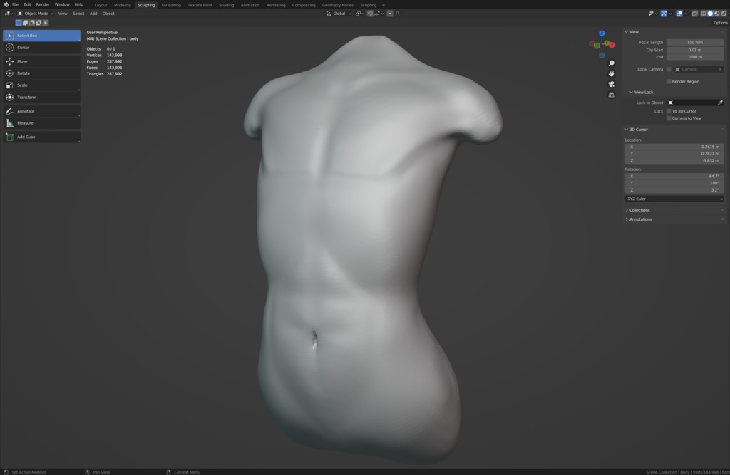Select the Add Cube tool
Screen dimensions: 730x475
pyautogui.click(x=41, y=137)
